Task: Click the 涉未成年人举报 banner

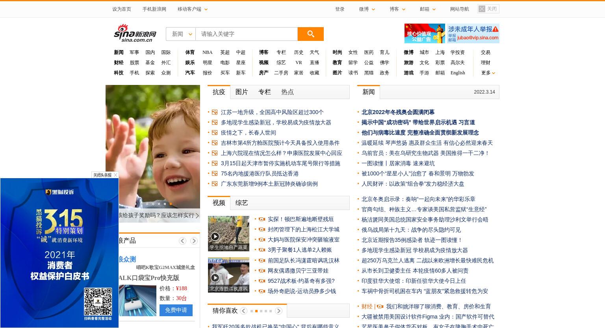Action: tap(473, 33)
